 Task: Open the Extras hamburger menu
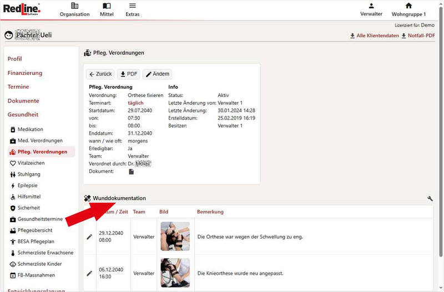[132, 9]
